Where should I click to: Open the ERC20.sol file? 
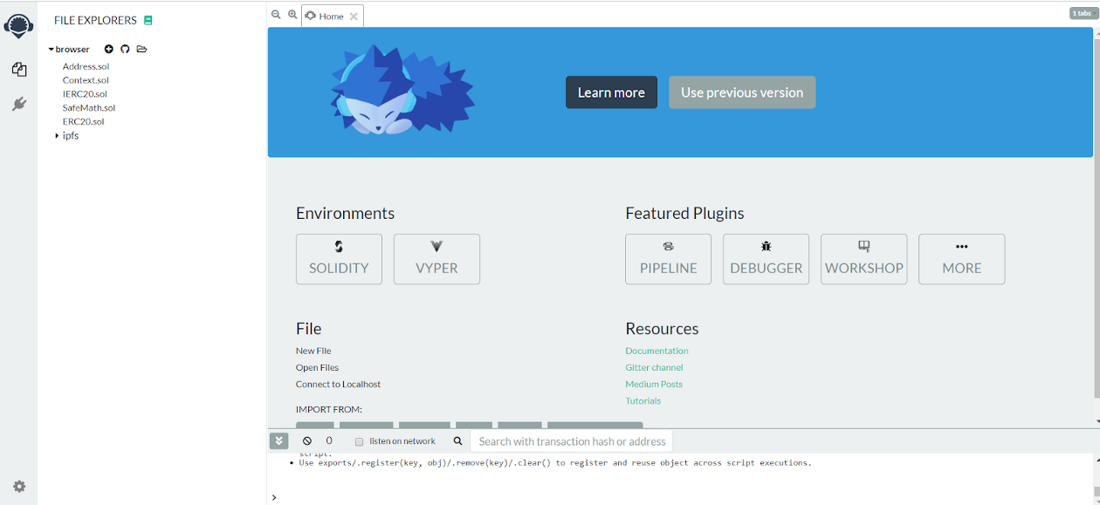pos(83,121)
